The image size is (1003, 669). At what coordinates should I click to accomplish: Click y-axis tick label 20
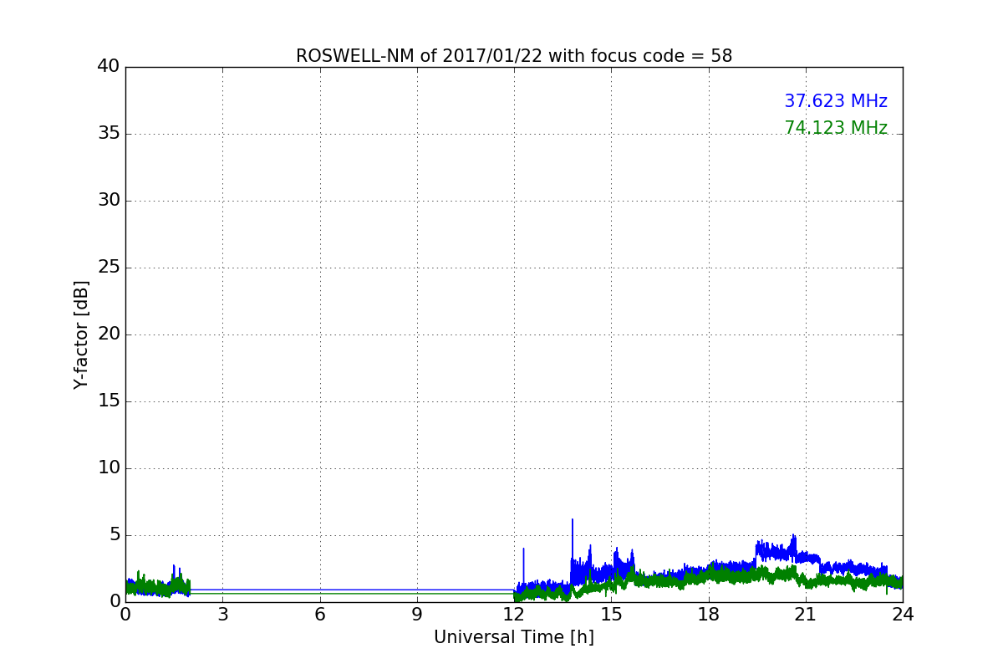(x=109, y=334)
